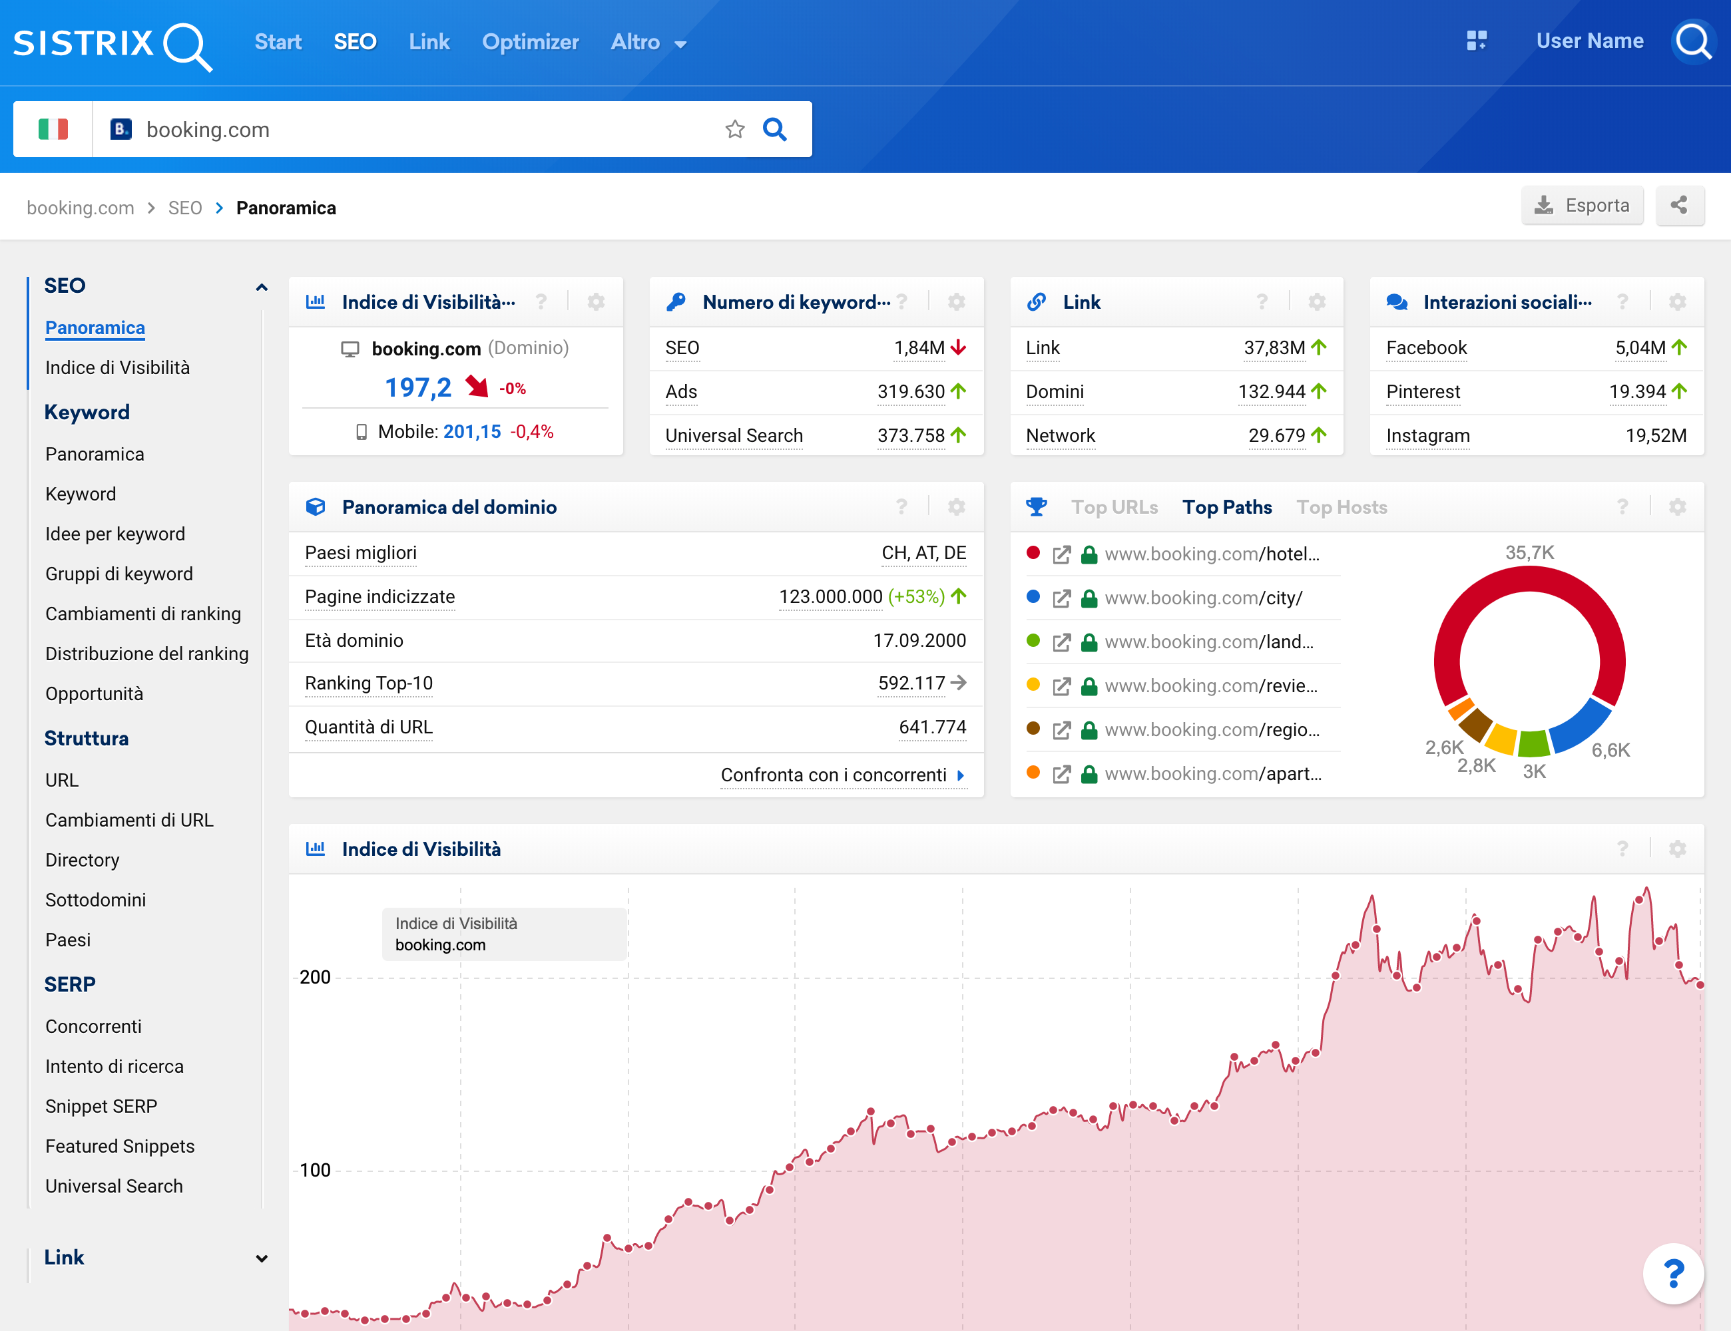Click the star favorite icon in search bar
Screen dimensions: 1731x1331
[735, 129]
